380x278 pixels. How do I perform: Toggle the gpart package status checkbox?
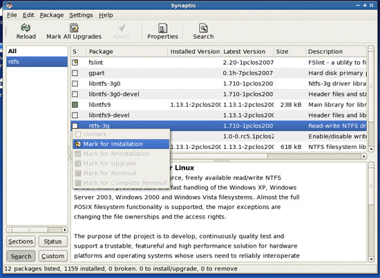75,73
